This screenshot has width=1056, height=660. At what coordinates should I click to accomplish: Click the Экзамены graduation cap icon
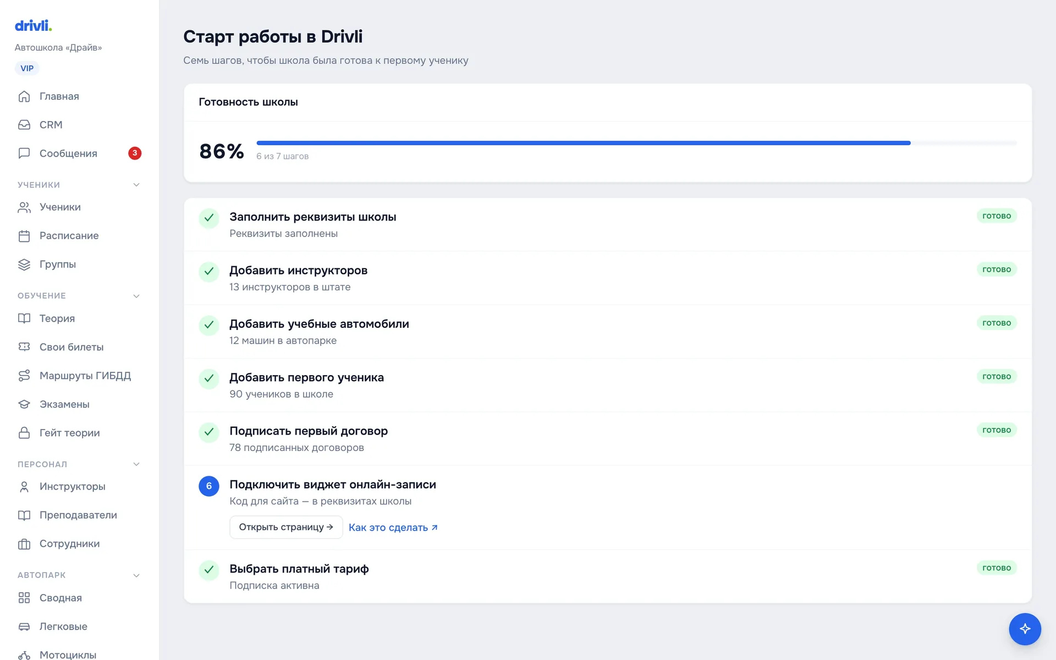[x=24, y=404]
